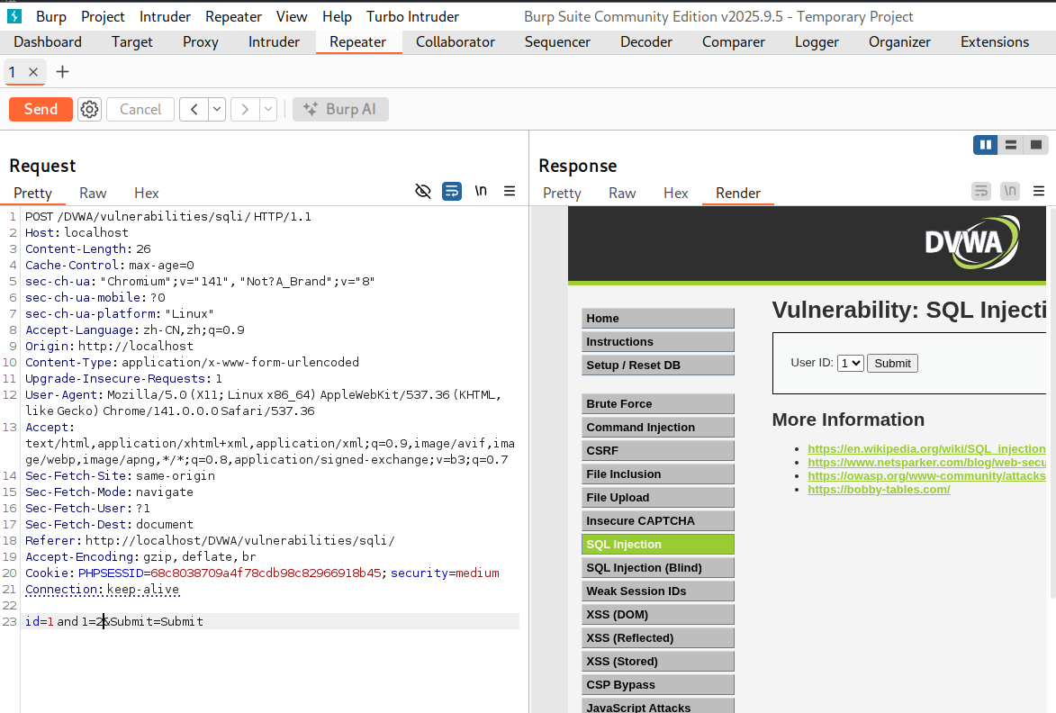
Task: Click the Burp Suite logo icon
Action: (x=14, y=16)
